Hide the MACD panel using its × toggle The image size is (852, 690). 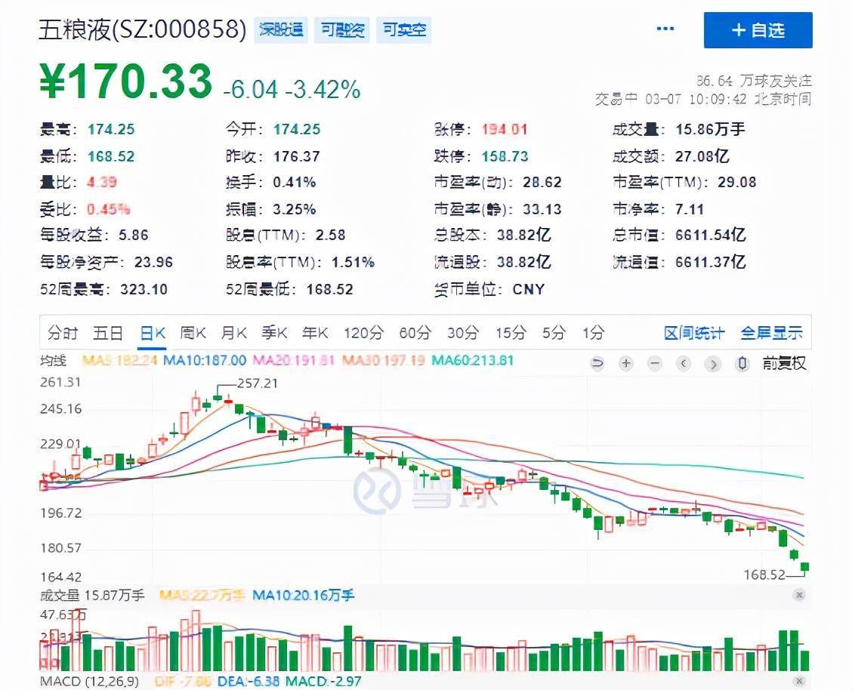(799, 680)
